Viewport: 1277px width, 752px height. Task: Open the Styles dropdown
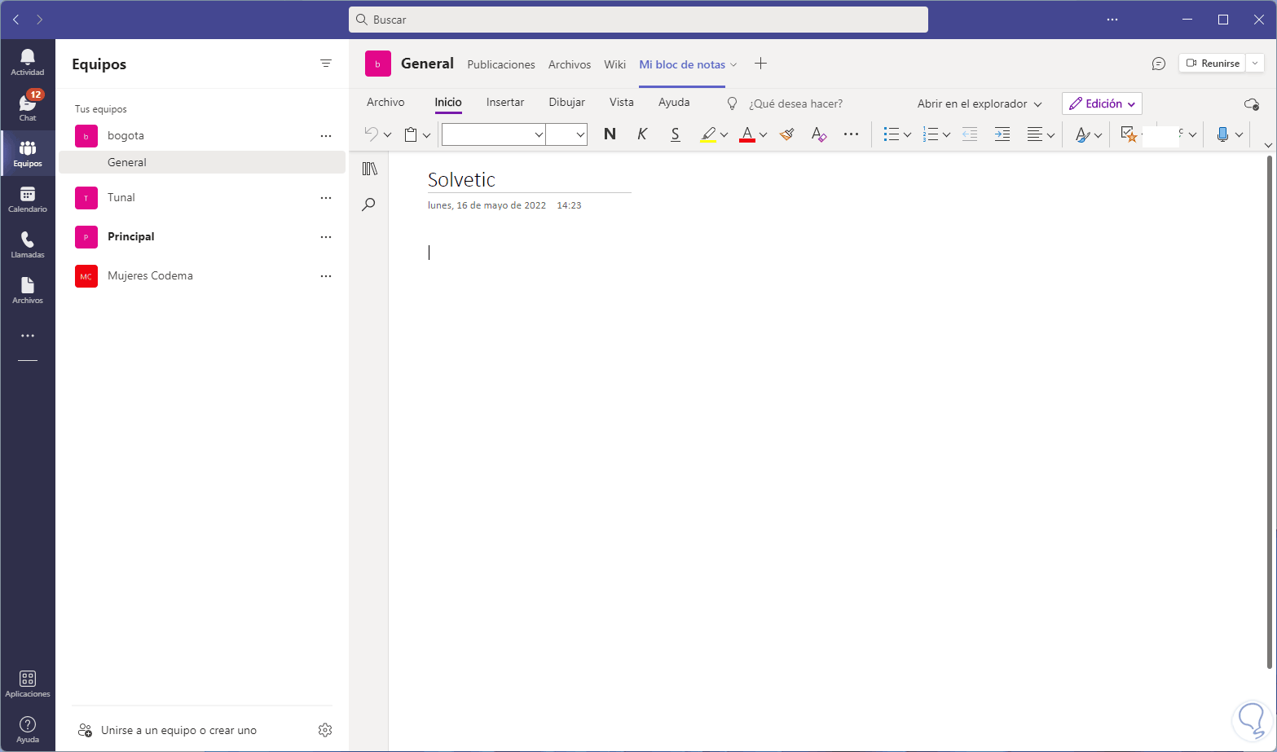click(1088, 134)
